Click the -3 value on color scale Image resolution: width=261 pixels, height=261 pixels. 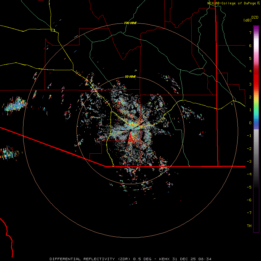(249, 162)
